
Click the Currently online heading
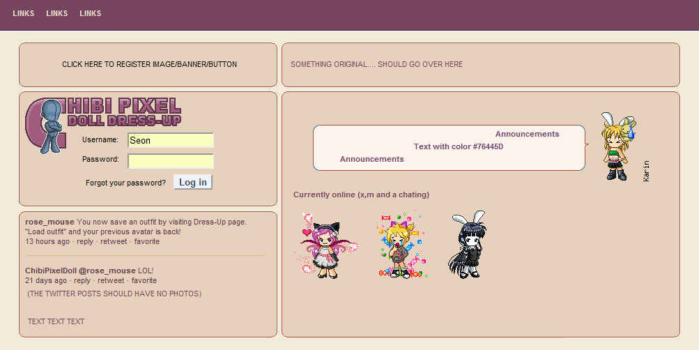(361, 195)
